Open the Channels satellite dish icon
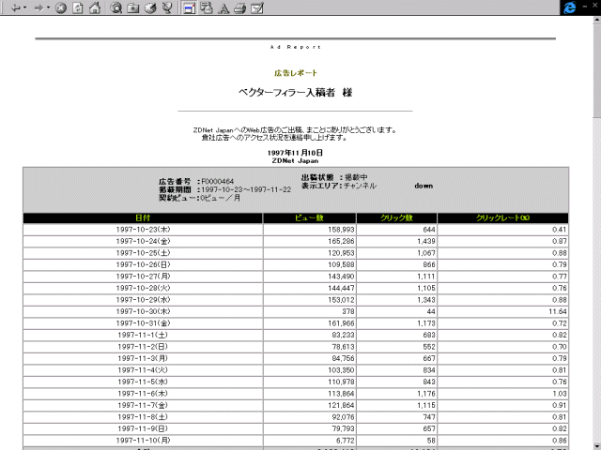The image size is (601, 450). point(167,7)
